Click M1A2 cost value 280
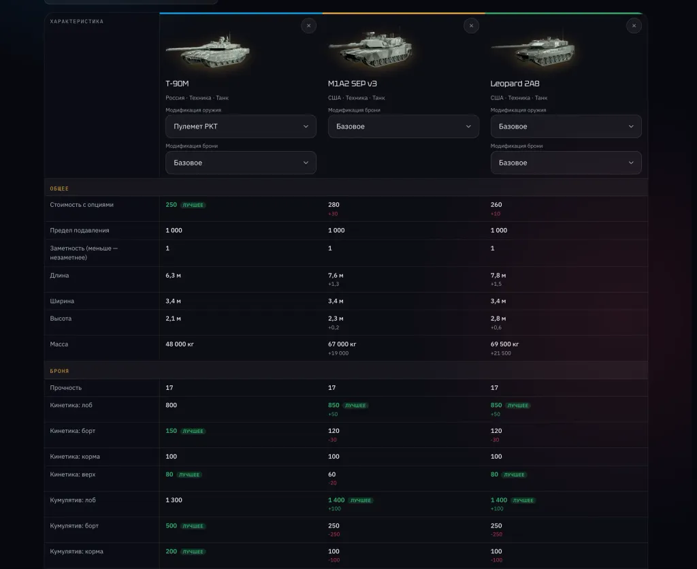The width and height of the screenshot is (697, 569). (334, 204)
